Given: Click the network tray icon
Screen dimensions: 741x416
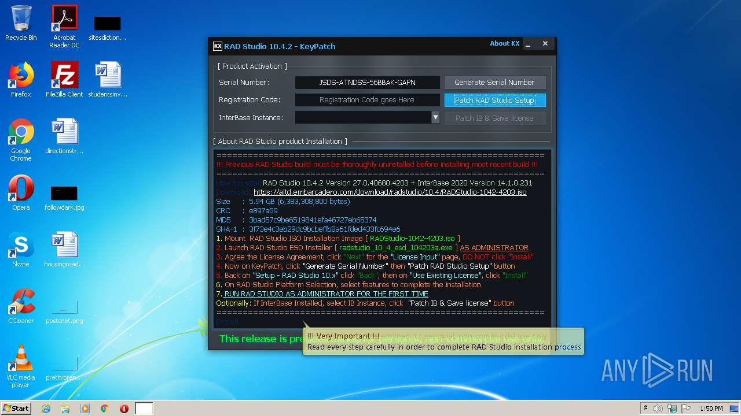Looking at the screenshot, I should pyautogui.click(x=672, y=408).
